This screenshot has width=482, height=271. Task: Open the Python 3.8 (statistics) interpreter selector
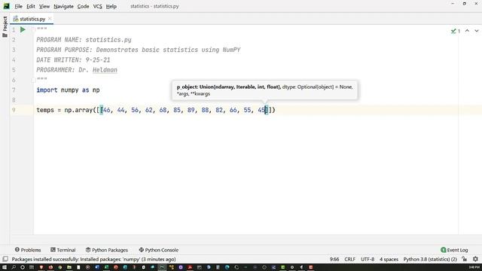pos(430,259)
